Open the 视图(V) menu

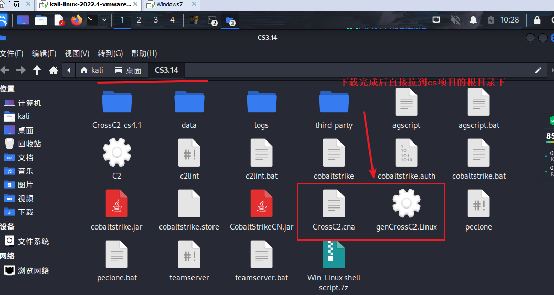click(x=77, y=53)
